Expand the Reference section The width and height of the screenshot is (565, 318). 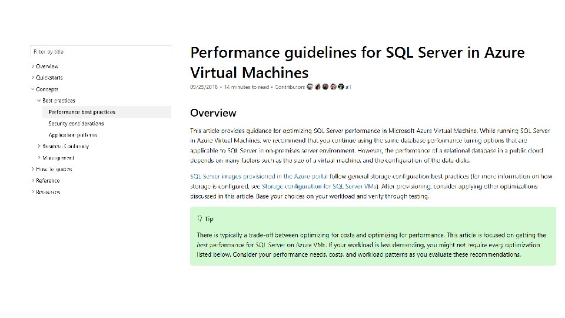click(x=33, y=181)
